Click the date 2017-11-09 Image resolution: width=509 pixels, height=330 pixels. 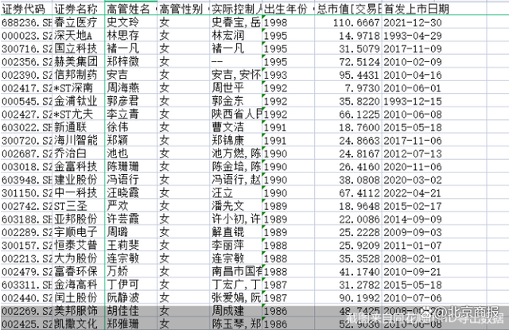pyautogui.click(x=434, y=49)
